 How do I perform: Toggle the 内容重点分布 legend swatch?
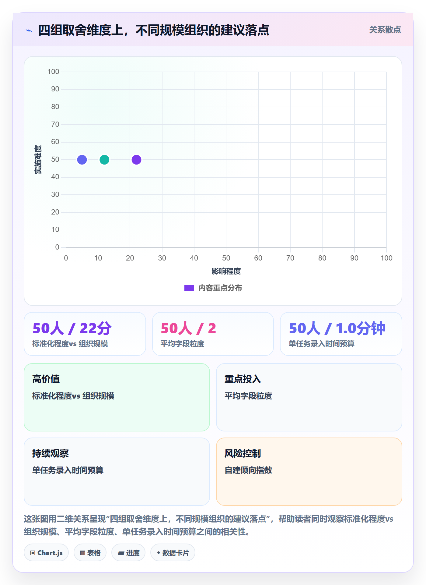pos(189,288)
